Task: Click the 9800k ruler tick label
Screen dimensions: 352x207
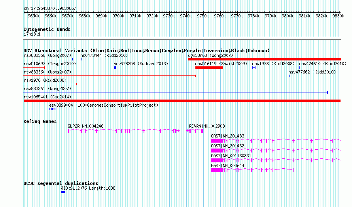Action: [288, 16]
